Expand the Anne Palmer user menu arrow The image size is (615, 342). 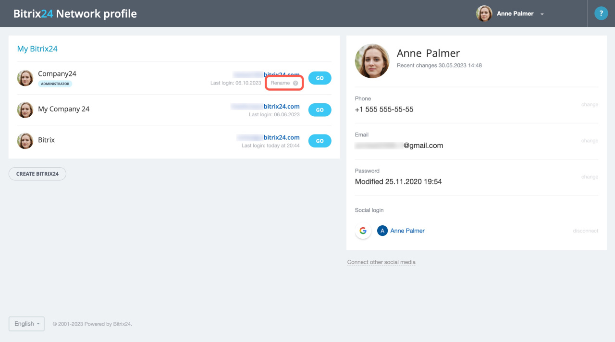coord(542,14)
